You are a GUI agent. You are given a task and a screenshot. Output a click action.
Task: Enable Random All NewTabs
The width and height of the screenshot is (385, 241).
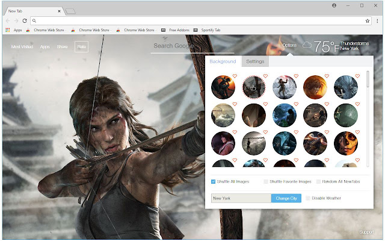point(318,182)
